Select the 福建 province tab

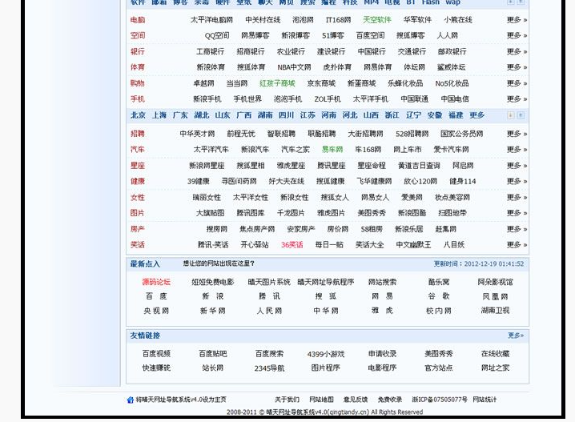tap(456, 115)
